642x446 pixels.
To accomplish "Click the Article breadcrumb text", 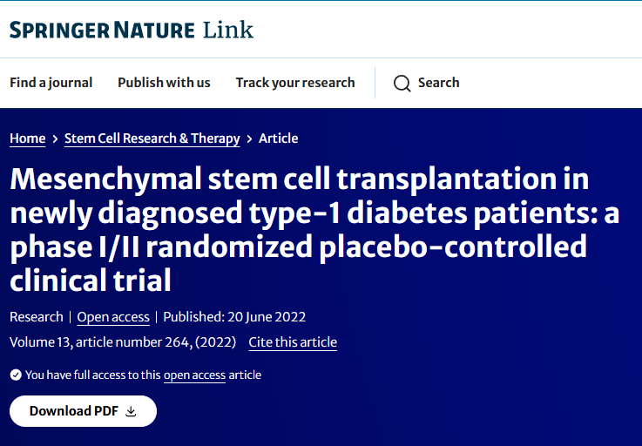I will point(279,139).
